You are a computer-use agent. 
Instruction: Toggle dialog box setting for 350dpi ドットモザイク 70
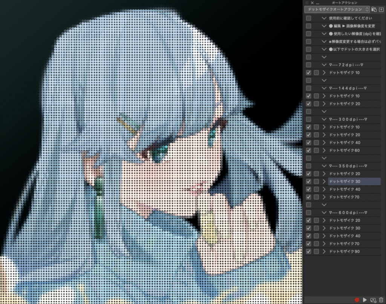pyautogui.click(x=316, y=197)
